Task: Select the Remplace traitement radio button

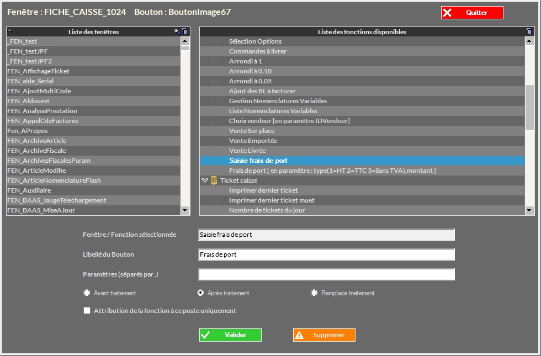Action: pos(315,293)
